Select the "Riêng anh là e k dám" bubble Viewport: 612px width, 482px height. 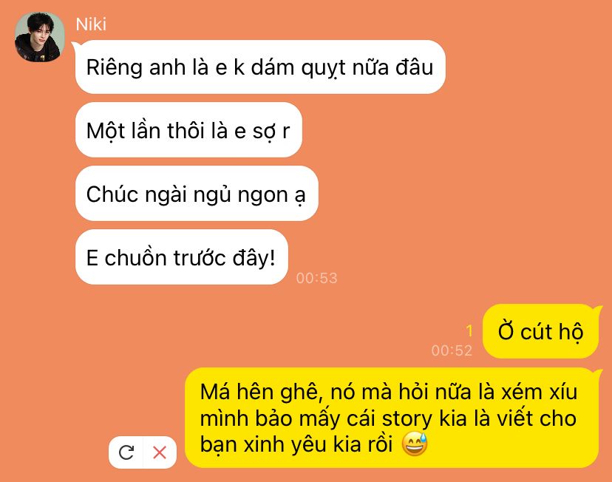click(260, 67)
